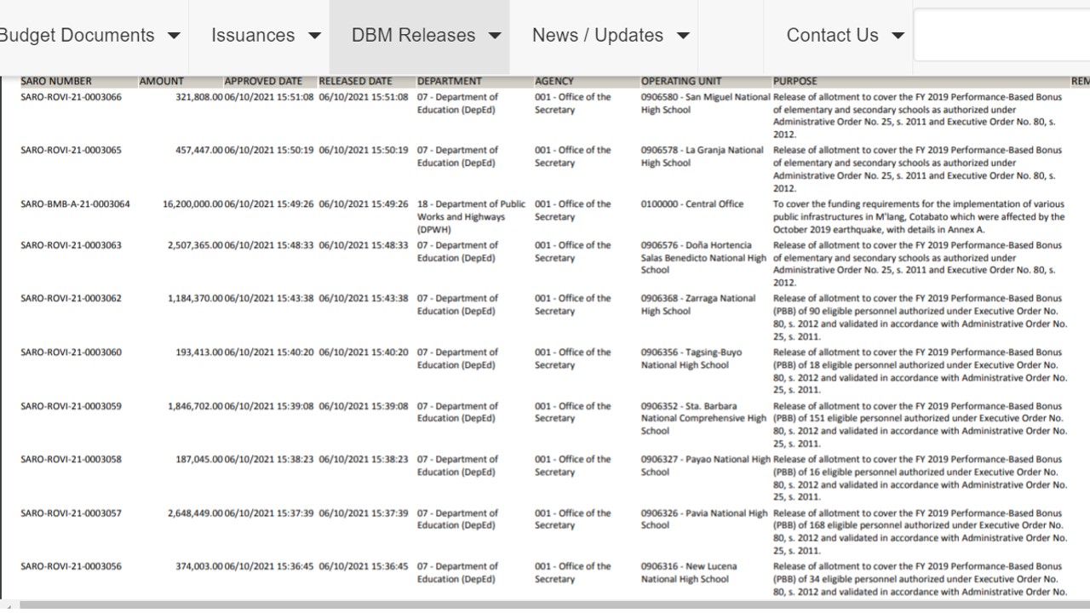Click amount 374,003.00
This screenshot has height=613, width=1090.
(199, 566)
